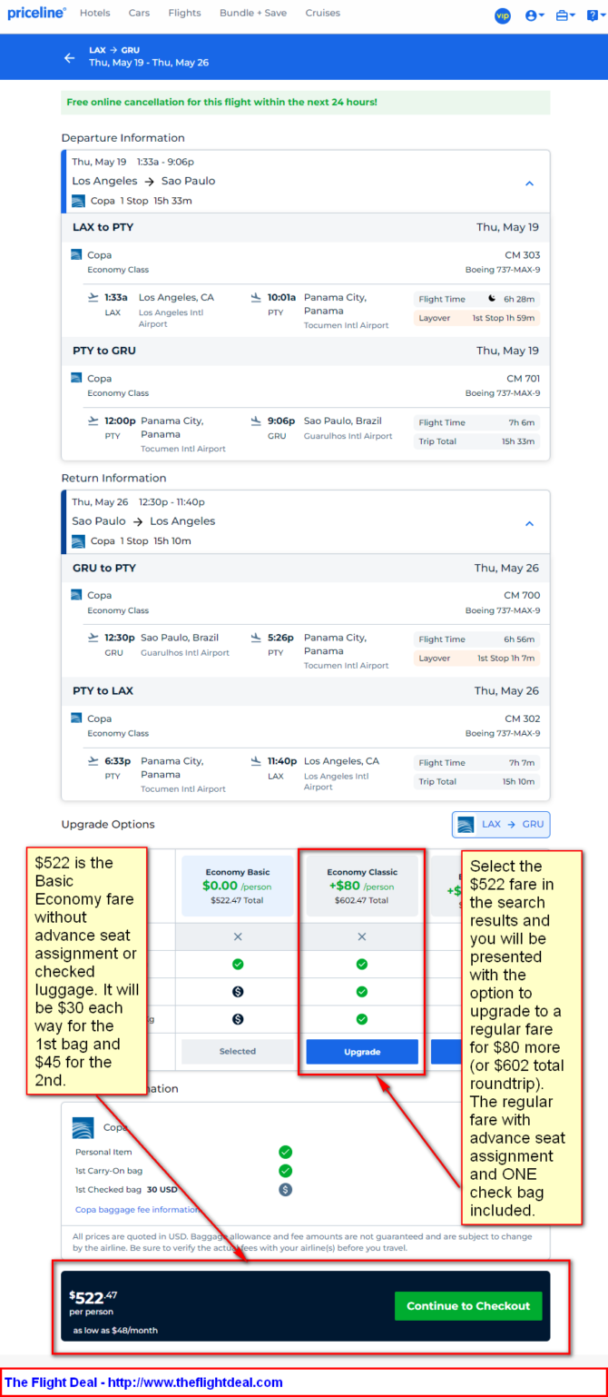The width and height of the screenshot is (608, 1397).
Task: Open the Copa baggage fee information link
Action: [137, 1210]
